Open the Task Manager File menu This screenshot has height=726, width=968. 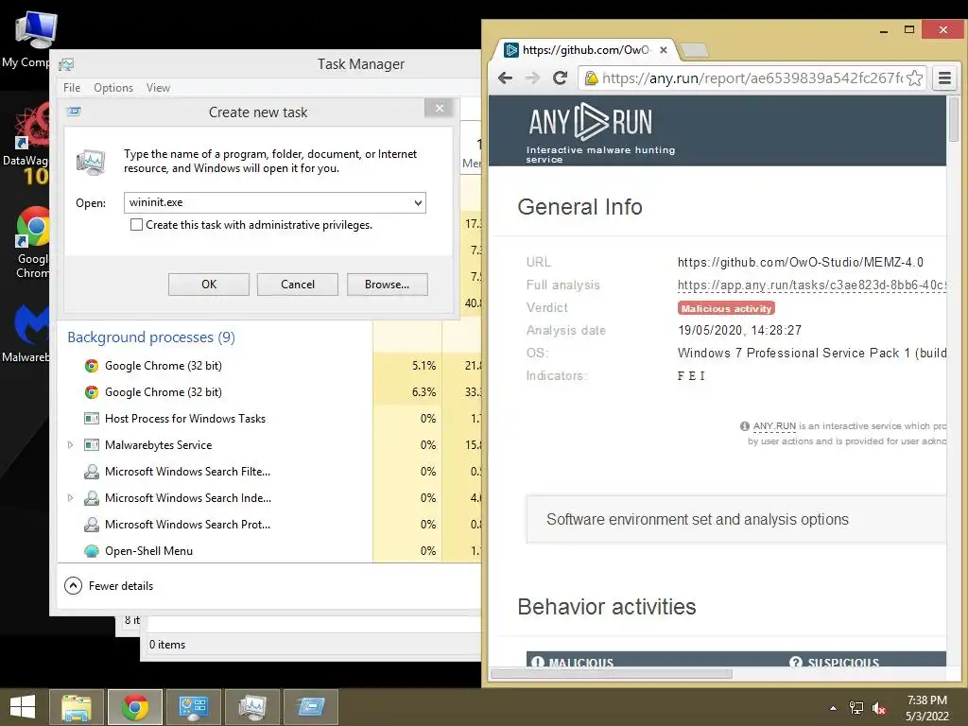[72, 88]
